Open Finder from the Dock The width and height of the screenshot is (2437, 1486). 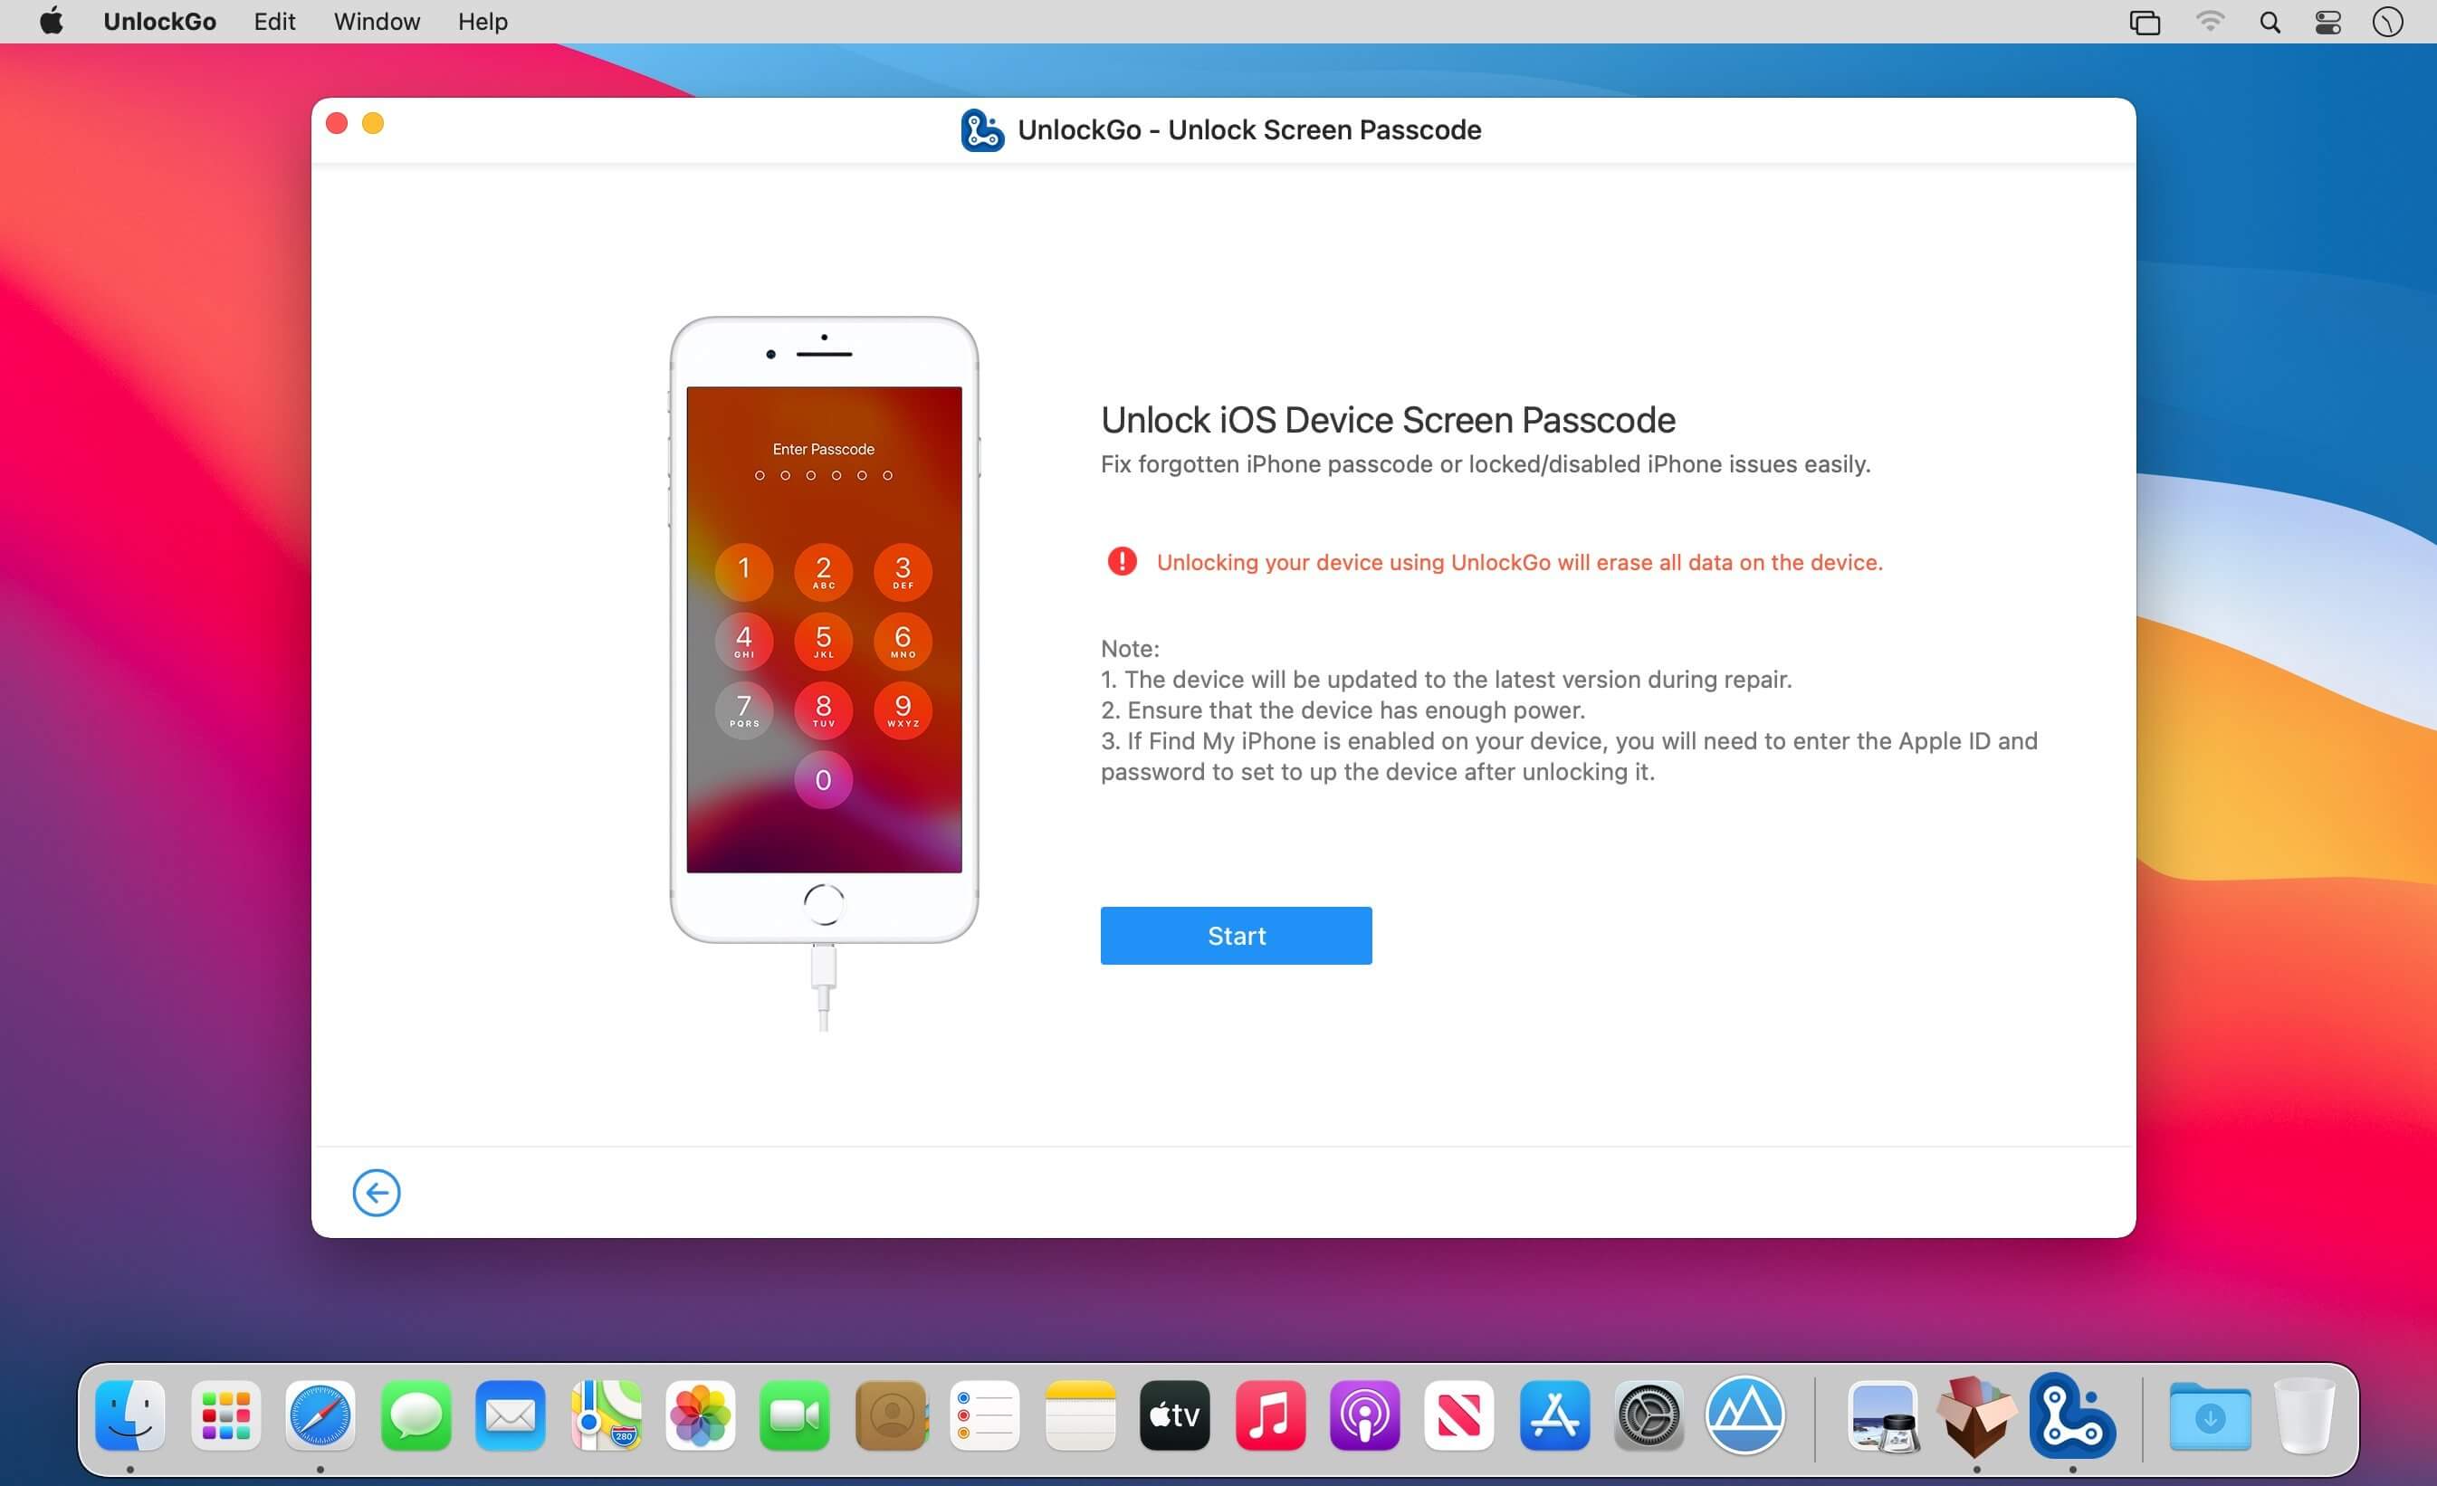click(130, 1415)
